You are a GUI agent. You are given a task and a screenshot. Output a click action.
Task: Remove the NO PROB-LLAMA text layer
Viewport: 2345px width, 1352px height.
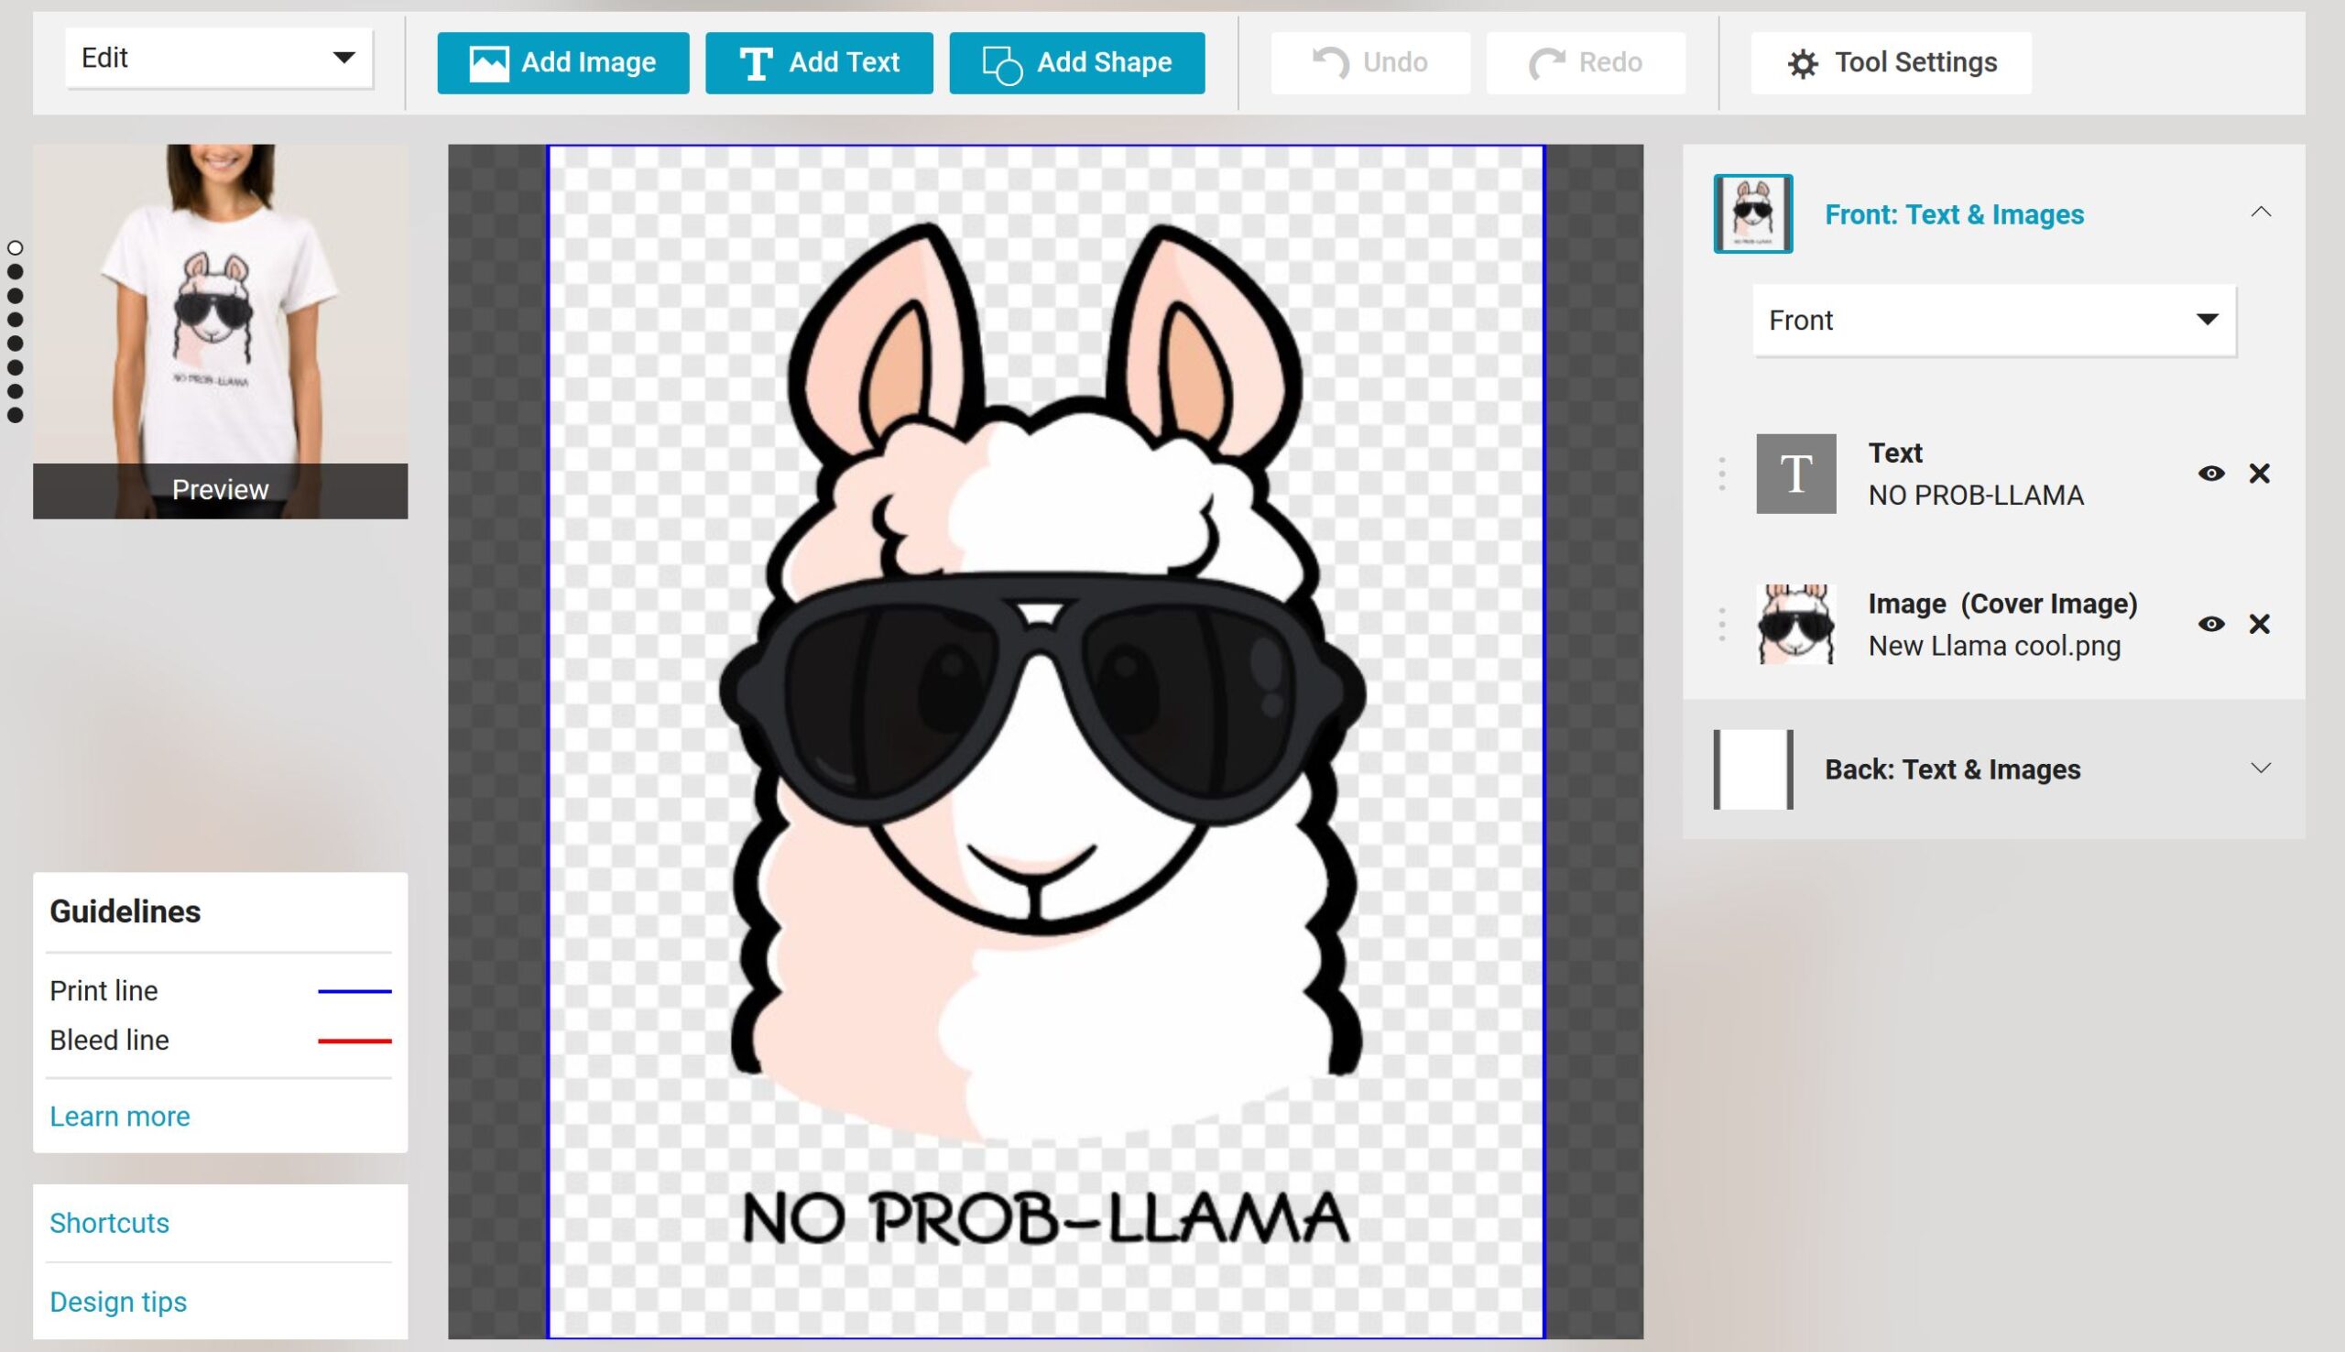(x=2259, y=474)
